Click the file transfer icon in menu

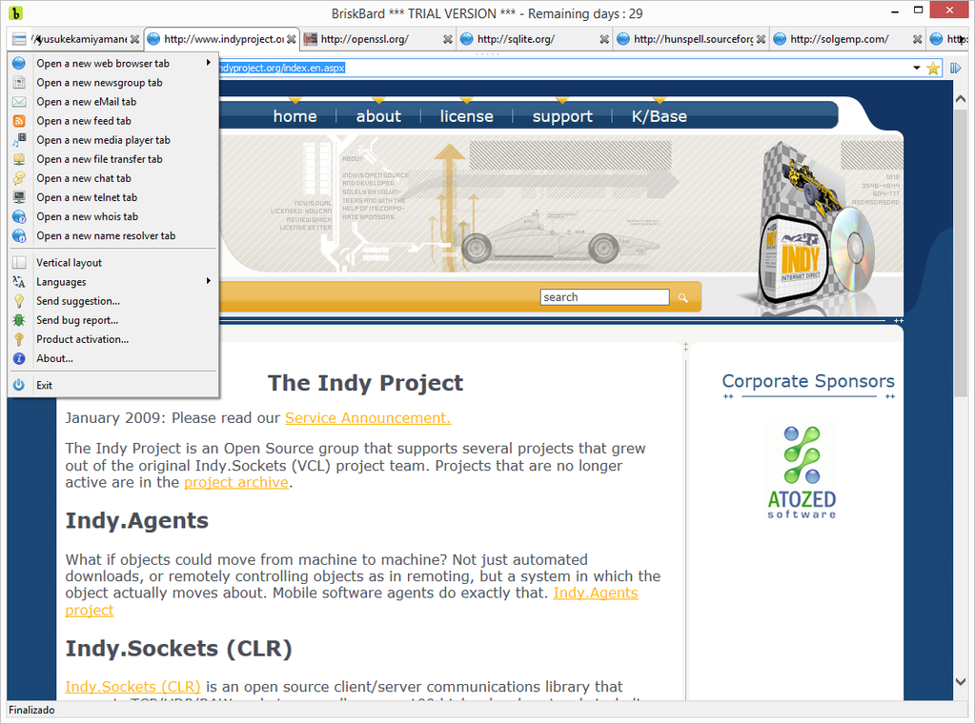(19, 160)
